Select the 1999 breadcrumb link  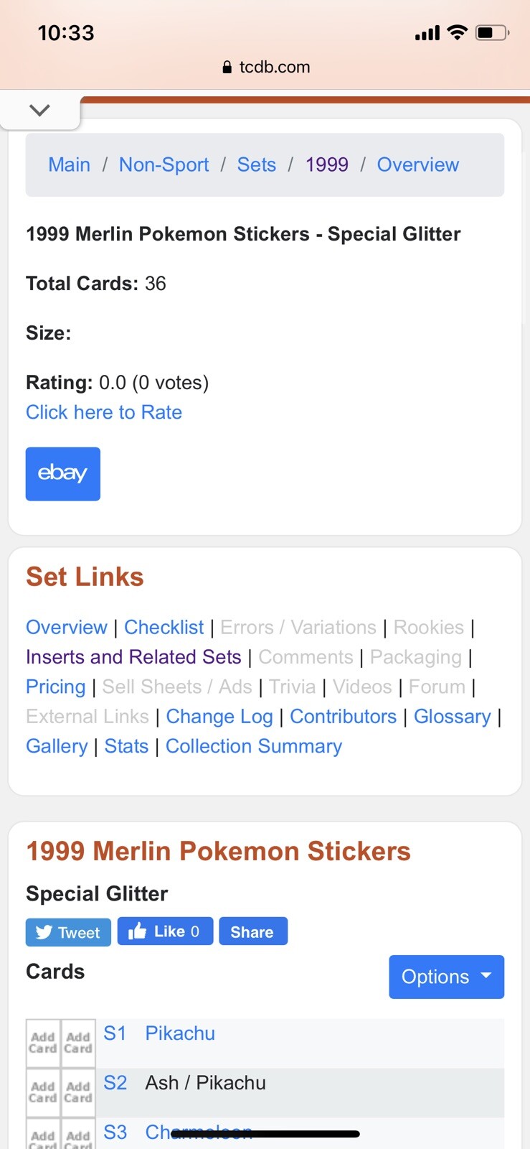(326, 164)
